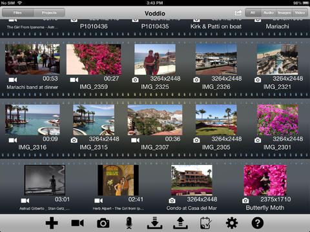
Task: Open IMG_2359 flower video thumbnail
Action: 94,59
